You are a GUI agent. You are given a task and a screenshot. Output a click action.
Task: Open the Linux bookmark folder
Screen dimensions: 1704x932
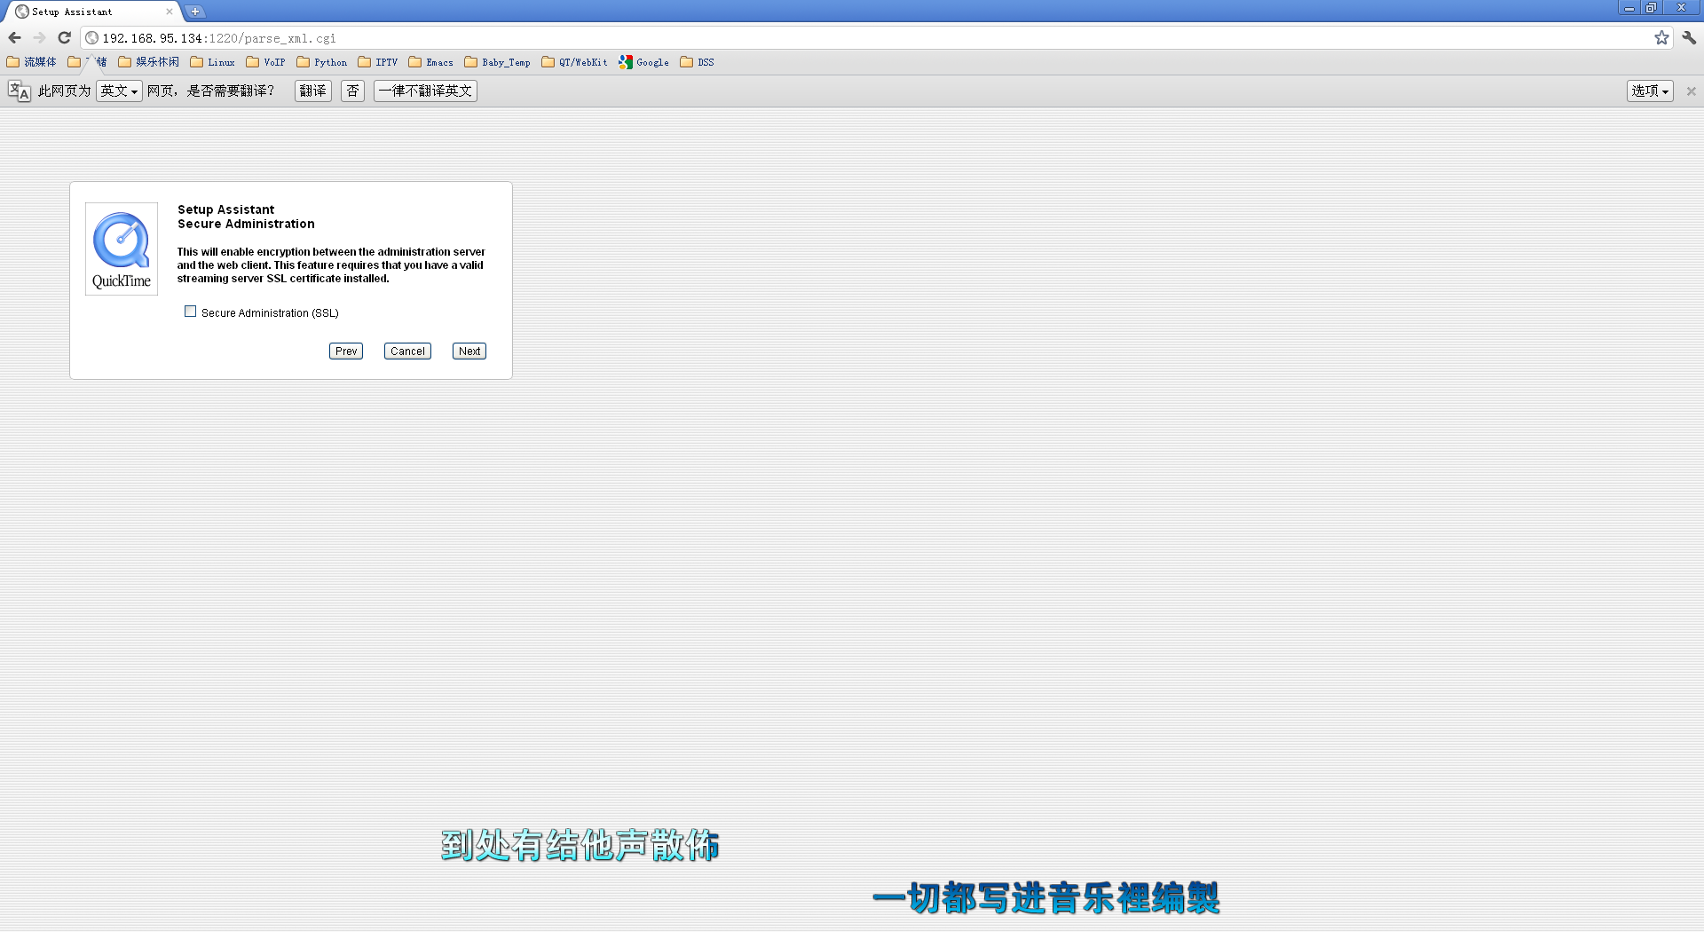212,62
